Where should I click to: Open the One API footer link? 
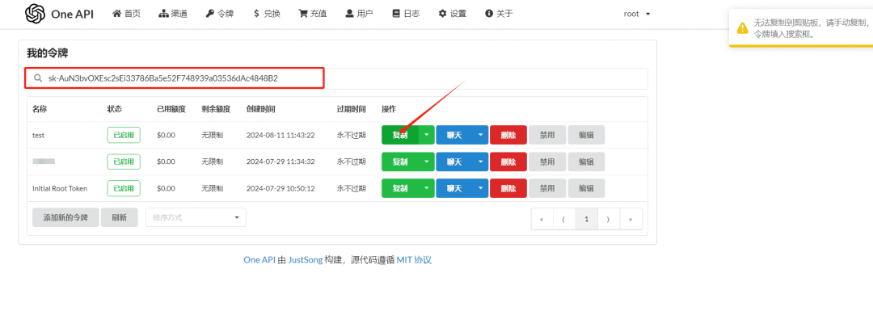coord(259,260)
